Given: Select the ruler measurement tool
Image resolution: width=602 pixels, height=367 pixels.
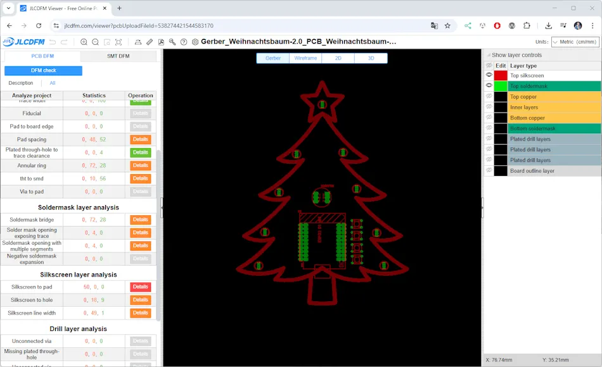Looking at the screenshot, I should tap(150, 42).
